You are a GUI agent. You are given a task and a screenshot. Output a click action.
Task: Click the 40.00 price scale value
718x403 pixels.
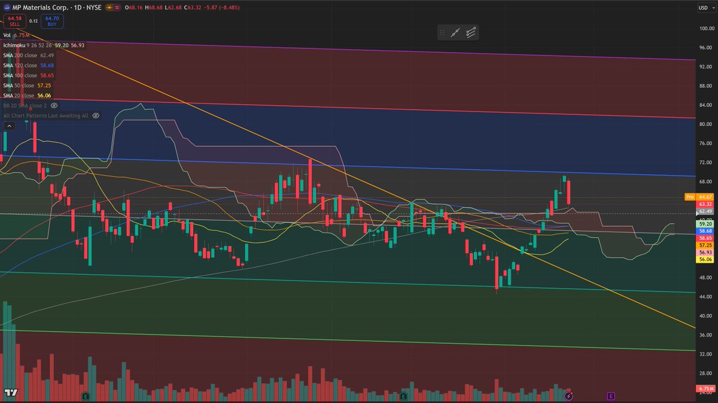coord(707,315)
